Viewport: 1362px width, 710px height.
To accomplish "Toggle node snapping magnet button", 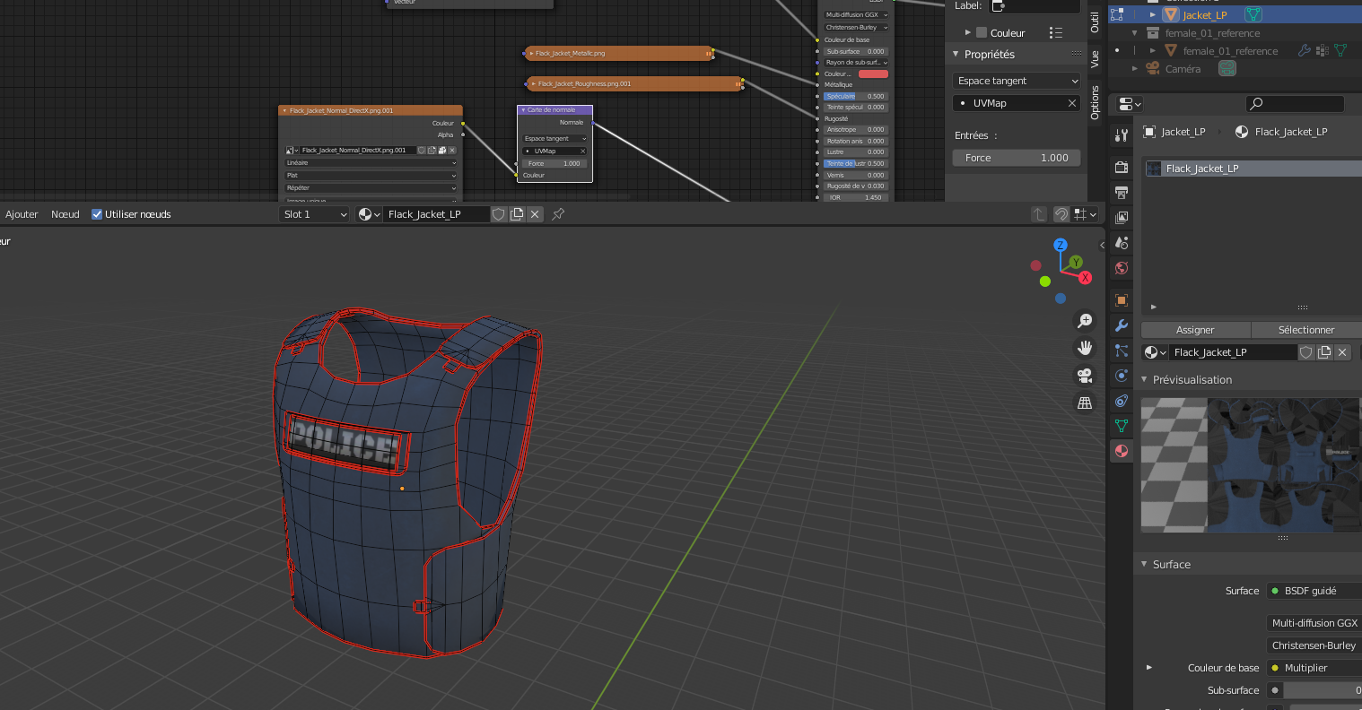I will coord(1061,214).
